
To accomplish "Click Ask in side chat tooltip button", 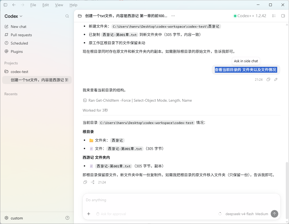I will click(x=246, y=61).
